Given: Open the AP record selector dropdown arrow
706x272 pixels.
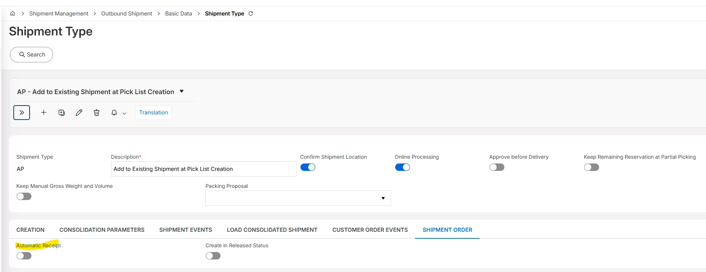Looking at the screenshot, I should point(182,92).
